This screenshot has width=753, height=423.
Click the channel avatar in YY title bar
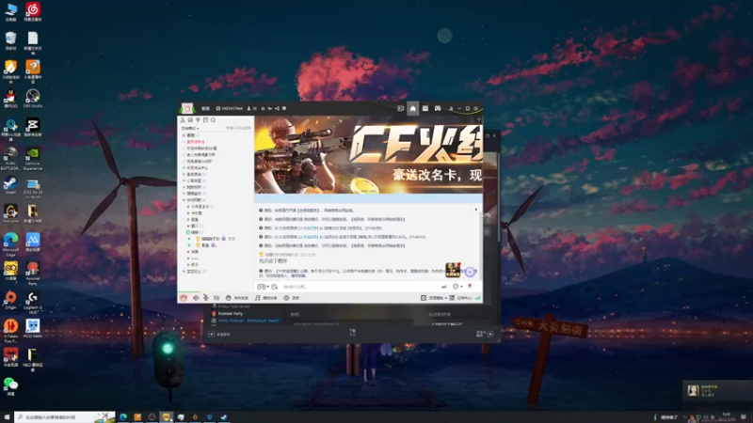pos(186,108)
